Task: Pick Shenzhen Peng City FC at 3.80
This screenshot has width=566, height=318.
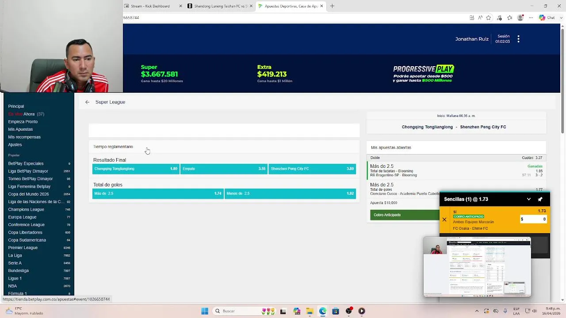Action: tap(312, 169)
